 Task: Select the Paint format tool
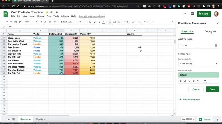click(20, 22)
